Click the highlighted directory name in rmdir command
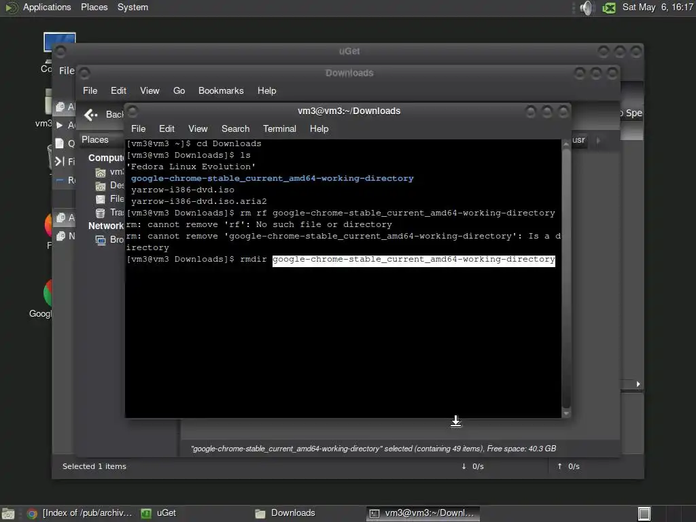 pyautogui.click(x=414, y=260)
